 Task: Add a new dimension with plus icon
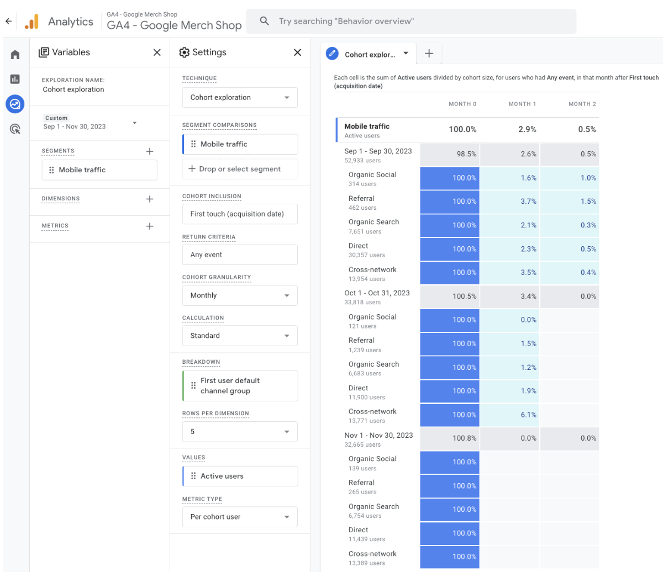149,199
